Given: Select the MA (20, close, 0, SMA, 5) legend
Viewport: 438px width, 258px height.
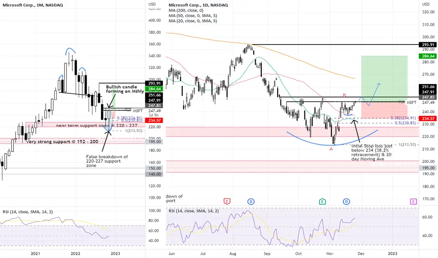Looking at the screenshot, I should click(193, 21).
